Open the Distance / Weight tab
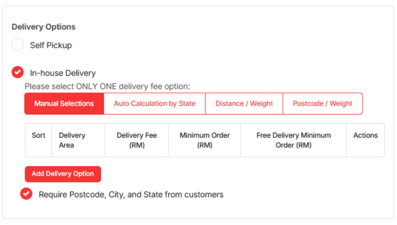Viewport: 397px width, 225px height. pyautogui.click(x=244, y=104)
